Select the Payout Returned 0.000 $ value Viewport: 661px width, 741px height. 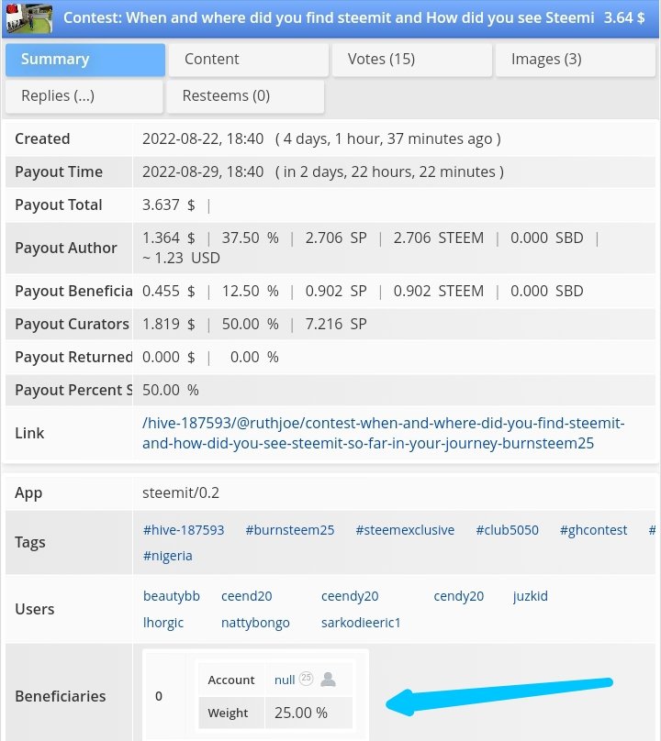168,358
